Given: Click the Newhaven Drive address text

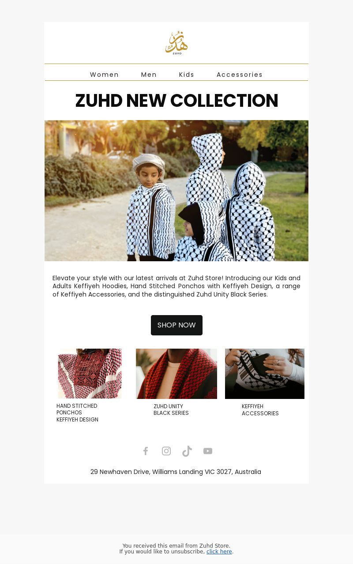Looking at the screenshot, I should pyautogui.click(x=176, y=472).
